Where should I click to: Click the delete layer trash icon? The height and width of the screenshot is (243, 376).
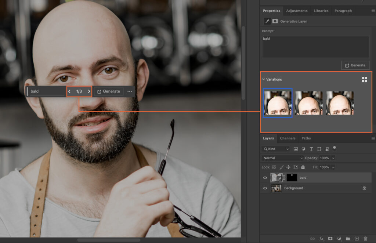click(x=365, y=238)
